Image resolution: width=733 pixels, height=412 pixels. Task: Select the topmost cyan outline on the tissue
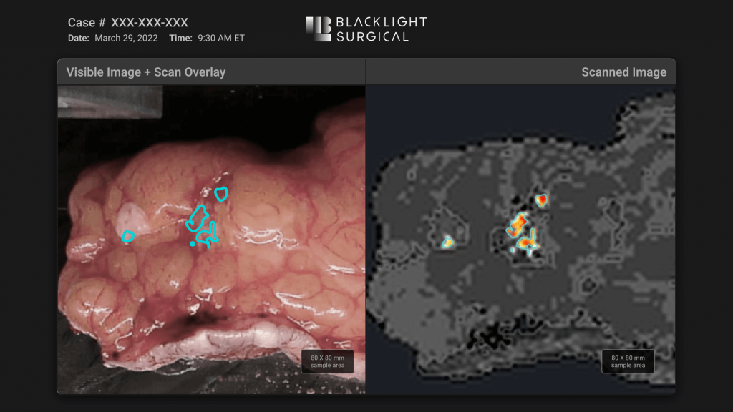tap(222, 193)
